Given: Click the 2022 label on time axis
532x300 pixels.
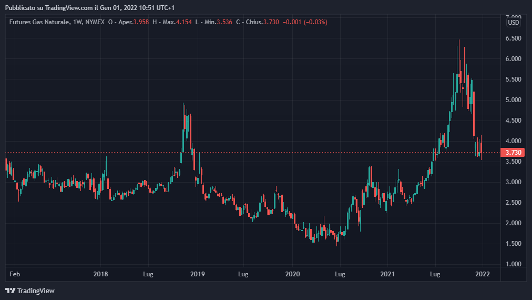Looking at the screenshot, I should (x=483, y=274).
